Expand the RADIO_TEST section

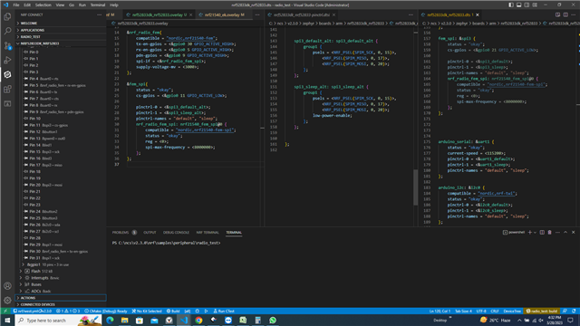click(61, 36)
